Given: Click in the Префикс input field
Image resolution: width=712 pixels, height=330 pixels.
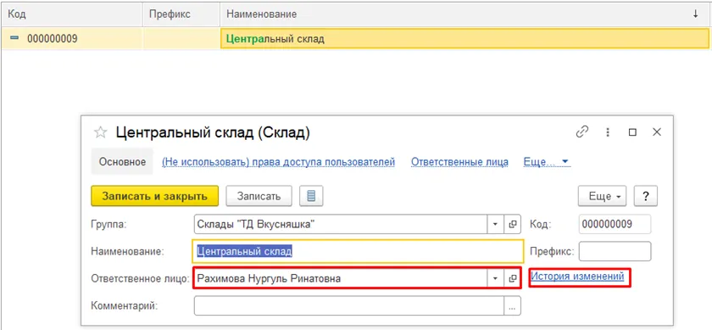Looking at the screenshot, I should tap(615, 251).
